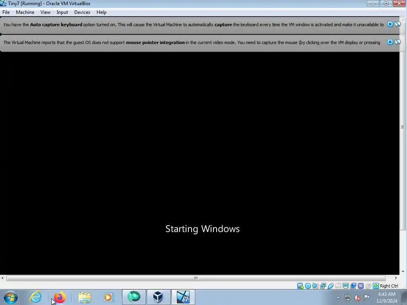Image resolution: width=407 pixels, height=305 pixels.
Task: Suppress future mouse pointer integration messages icon
Action: pyautogui.click(x=397, y=42)
